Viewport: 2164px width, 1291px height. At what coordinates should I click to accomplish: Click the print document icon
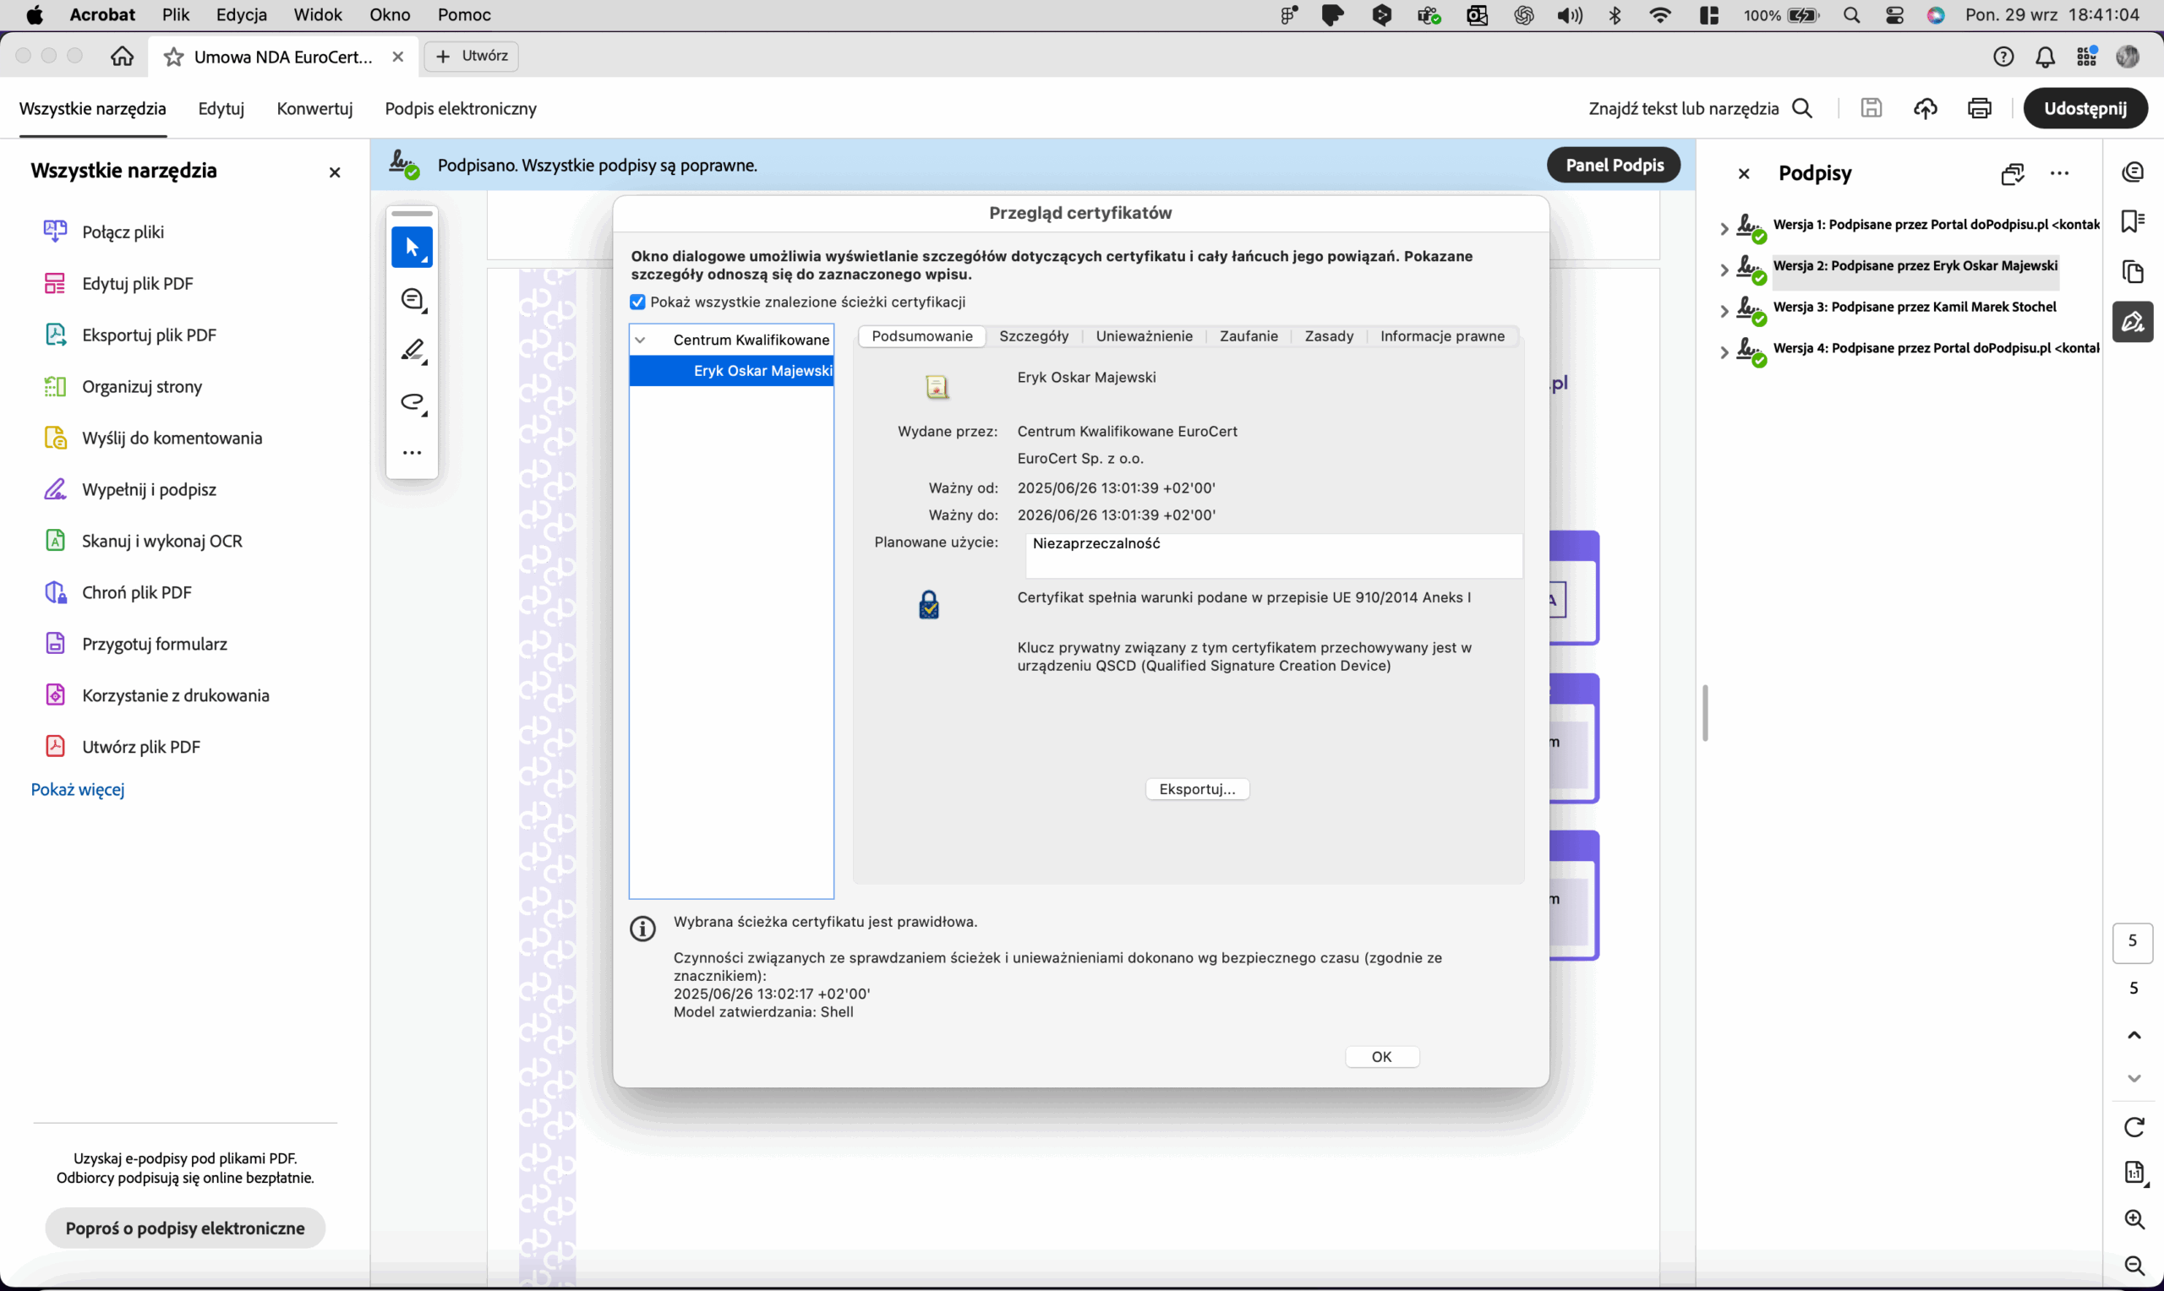click(x=1979, y=108)
